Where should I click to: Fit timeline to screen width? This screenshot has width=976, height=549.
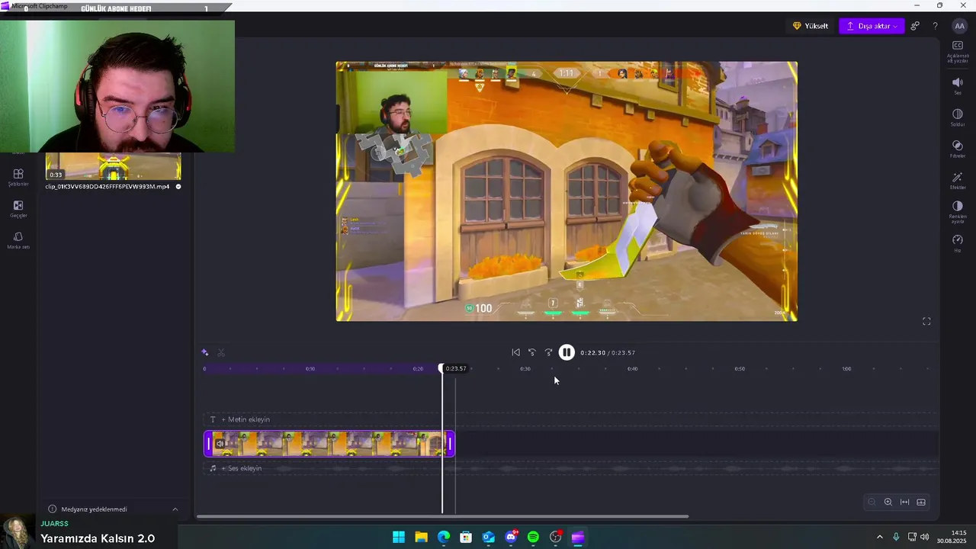tap(904, 502)
